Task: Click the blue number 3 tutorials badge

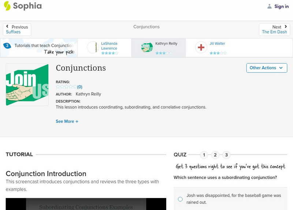Action: click(7, 46)
